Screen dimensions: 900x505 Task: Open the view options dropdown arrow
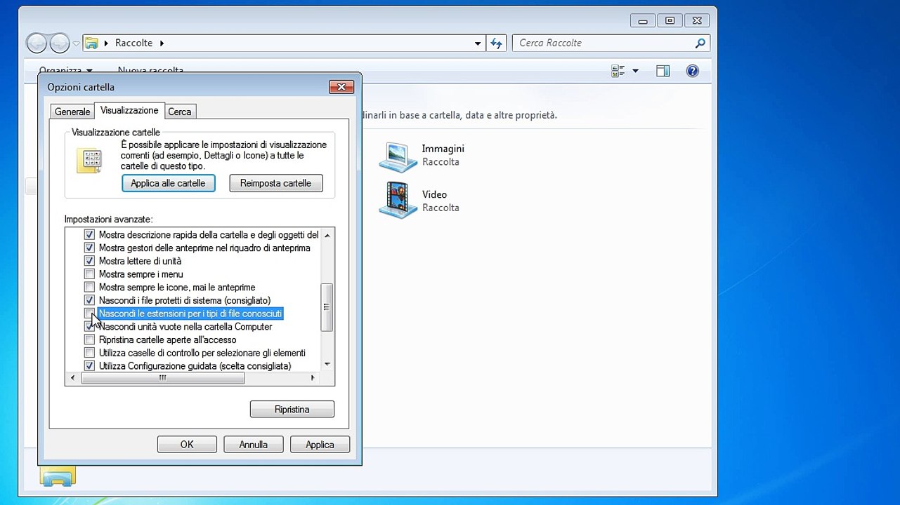[635, 71]
